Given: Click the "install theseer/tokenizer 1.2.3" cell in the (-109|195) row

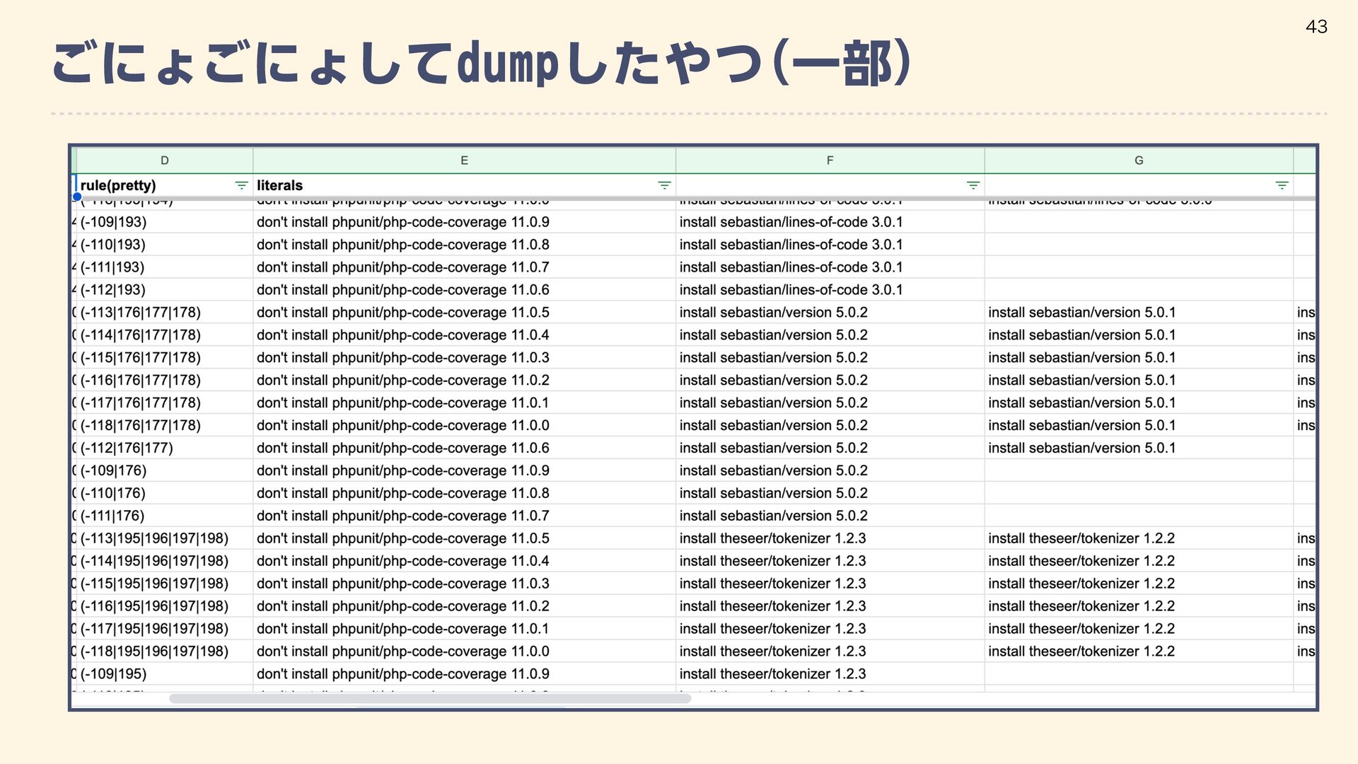Looking at the screenshot, I should (830, 674).
